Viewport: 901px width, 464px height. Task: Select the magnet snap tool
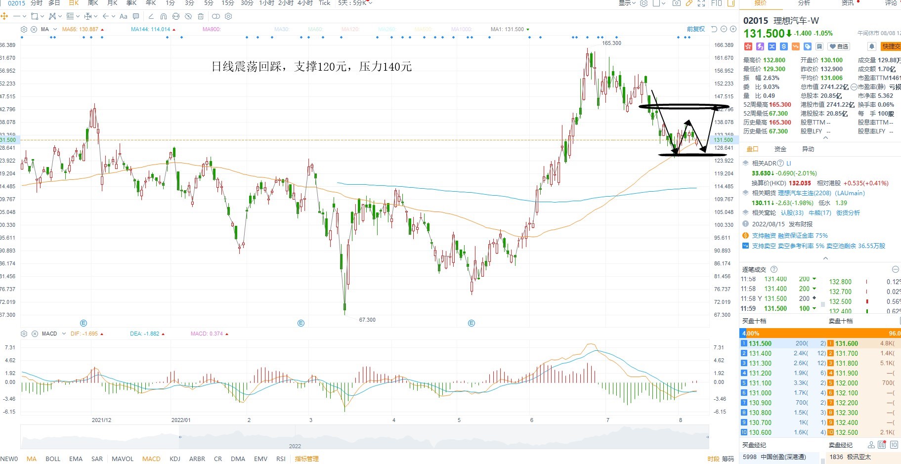pos(164,16)
